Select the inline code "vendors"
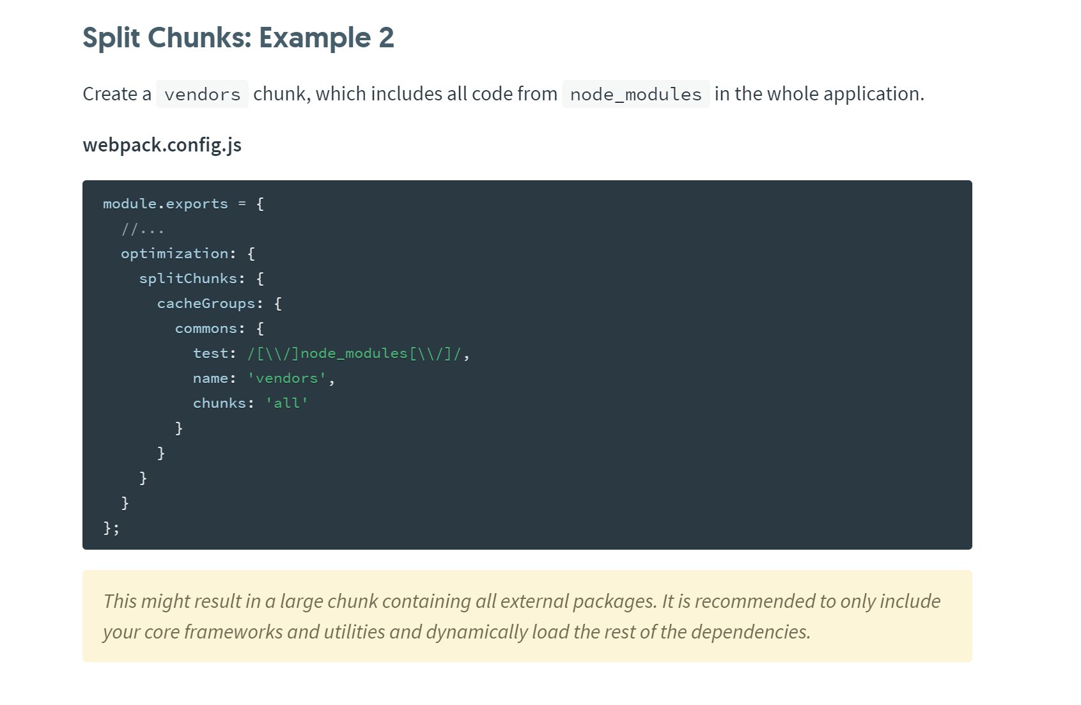This screenshot has height=705, width=1081. click(x=201, y=95)
